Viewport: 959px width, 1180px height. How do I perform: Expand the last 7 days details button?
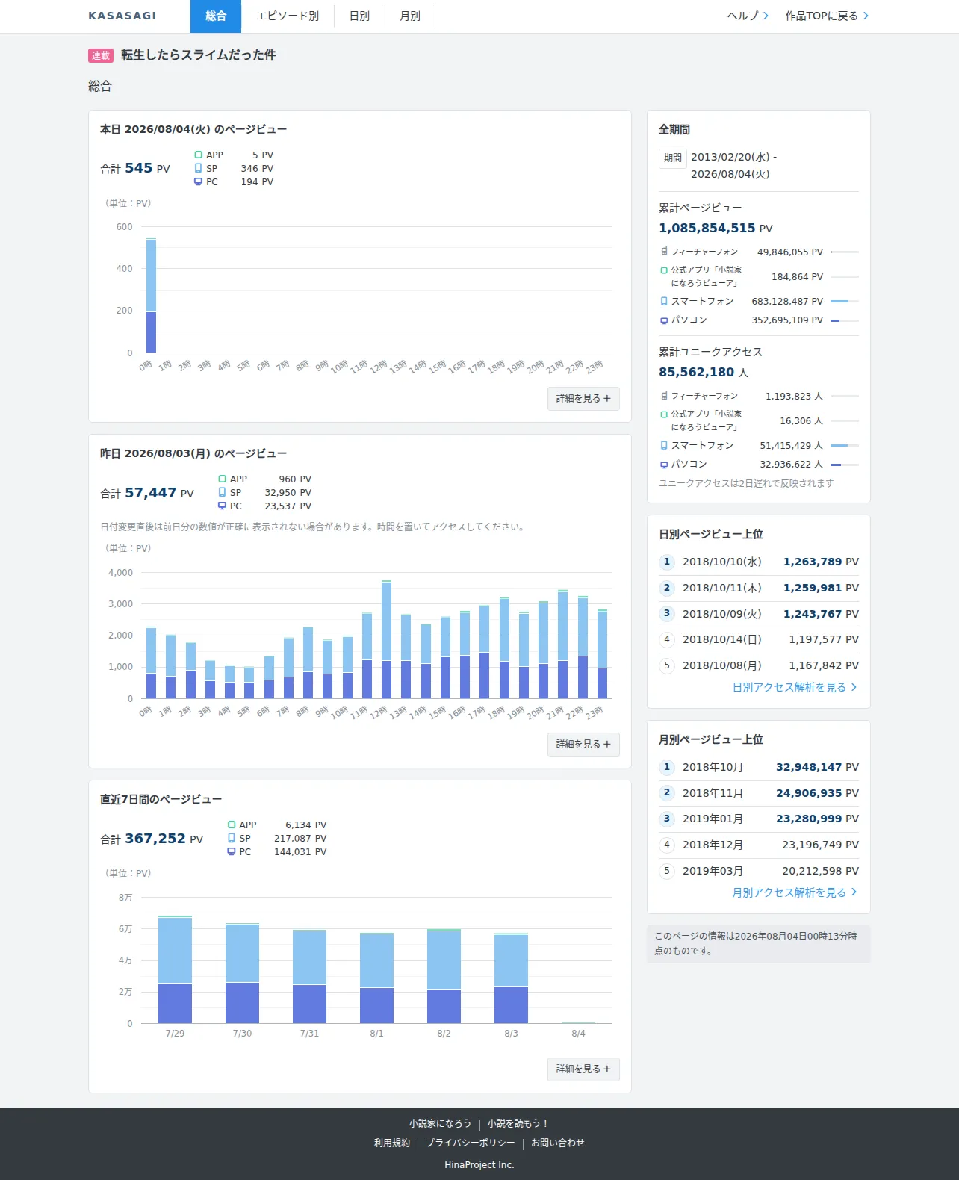tap(583, 1069)
